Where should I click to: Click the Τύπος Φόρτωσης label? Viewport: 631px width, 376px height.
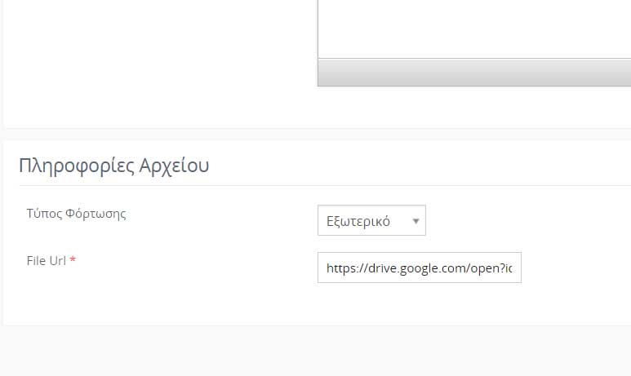77,214
